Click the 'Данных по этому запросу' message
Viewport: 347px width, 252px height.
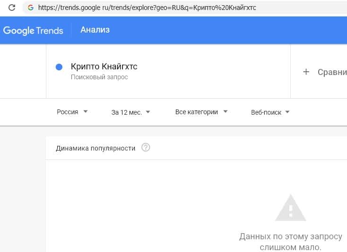pyautogui.click(x=290, y=236)
